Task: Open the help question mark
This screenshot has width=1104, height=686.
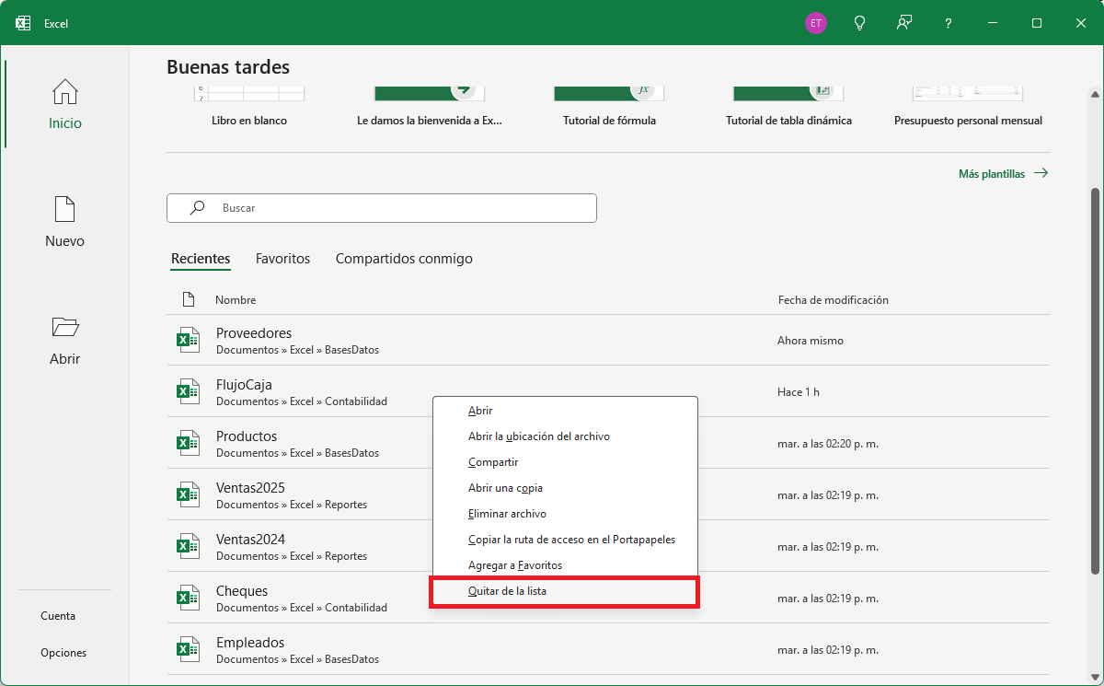Action: [949, 23]
